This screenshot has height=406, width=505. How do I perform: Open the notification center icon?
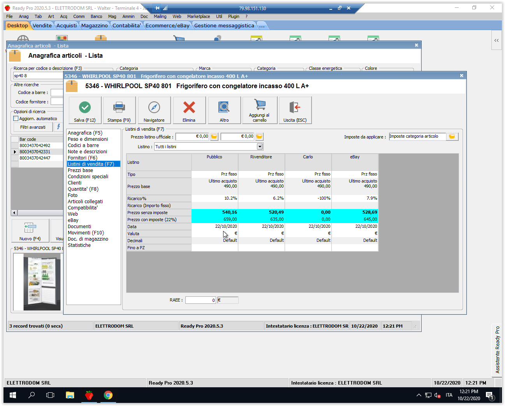pyautogui.click(x=490, y=395)
